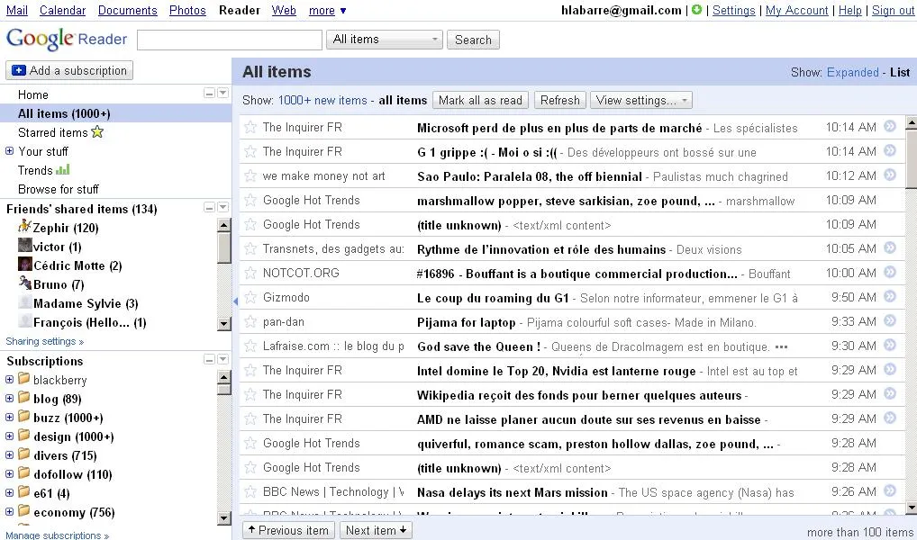Image resolution: width=917 pixels, height=540 pixels.
Task: Click the Trends bar chart icon
Action: pyautogui.click(x=62, y=169)
